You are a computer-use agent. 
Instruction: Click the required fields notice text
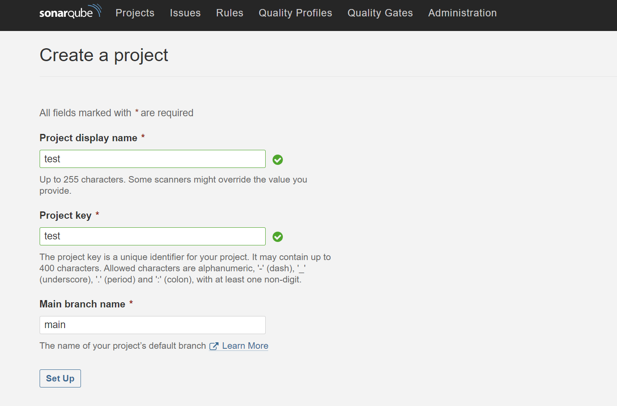pyautogui.click(x=116, y=113)
